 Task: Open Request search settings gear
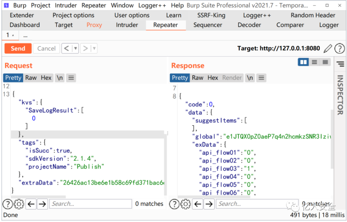pyautogui.click(x=19, y=204)
